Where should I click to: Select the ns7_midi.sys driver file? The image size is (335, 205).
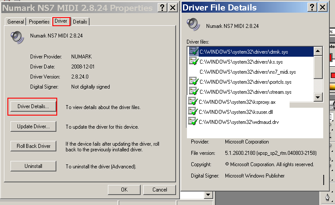click(248, 72)
